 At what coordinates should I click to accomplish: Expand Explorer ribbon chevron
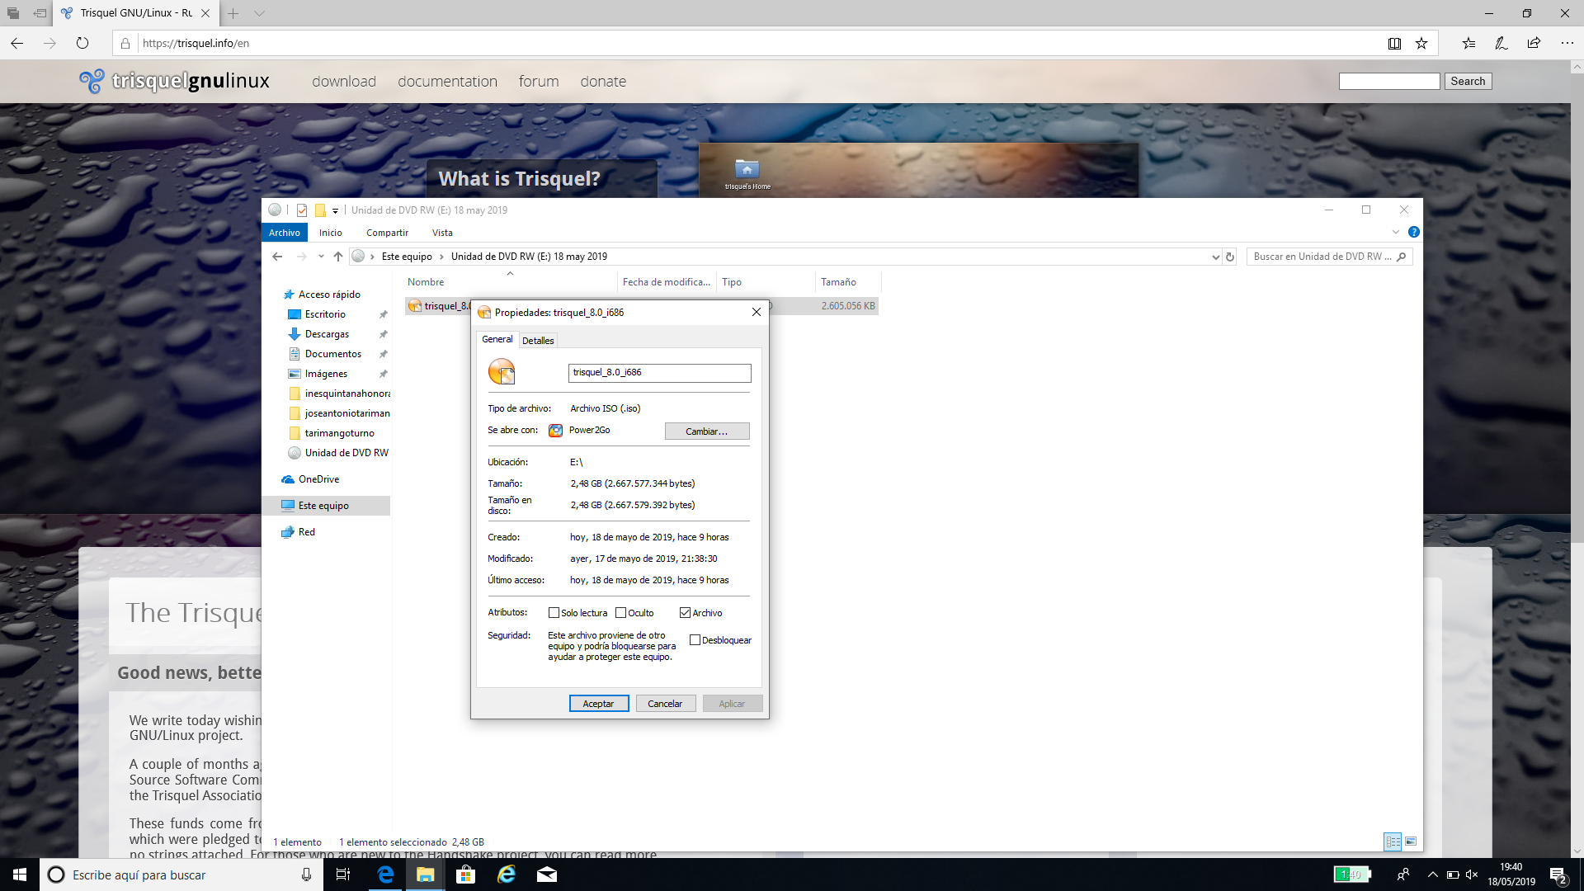tap(1396, 233)
